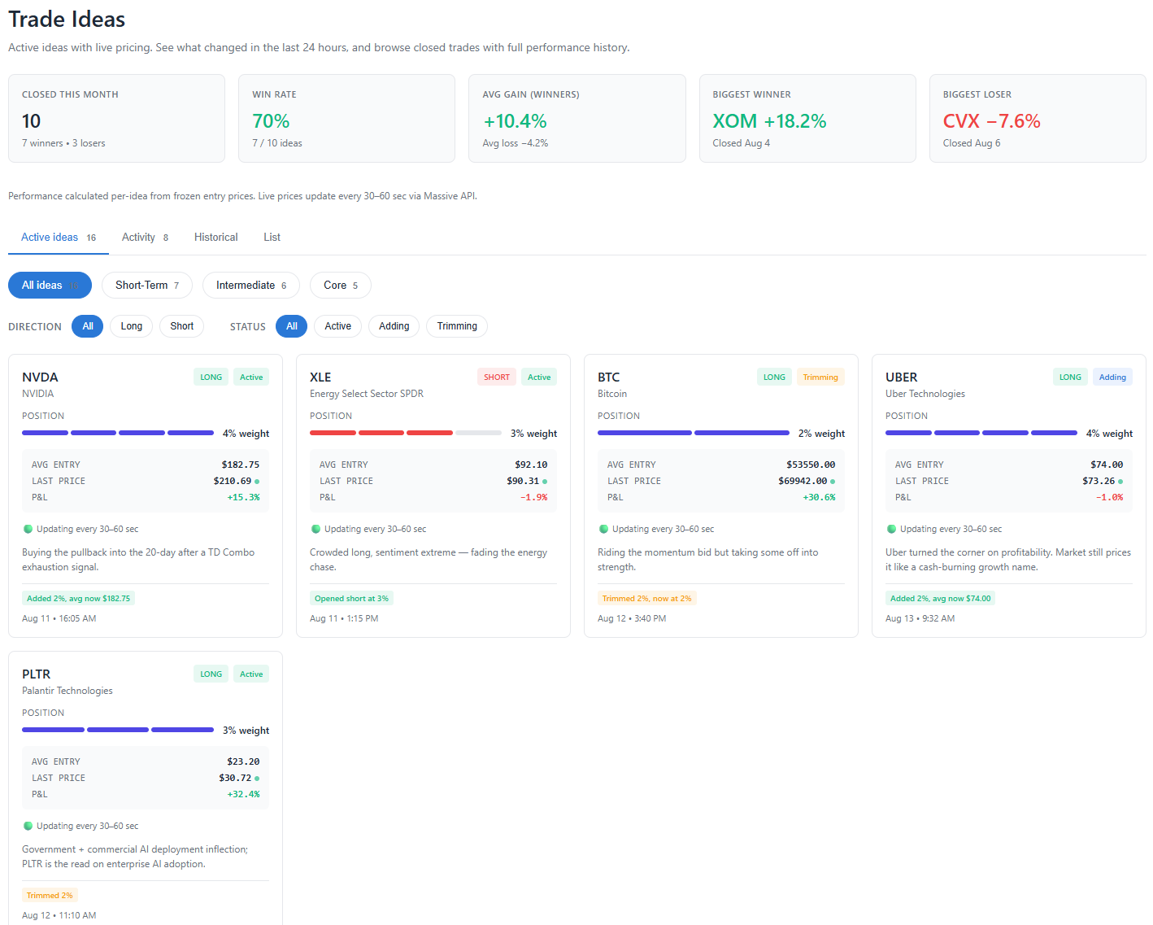Click the SHORT badge on XLE card
Viewport: 1153px width, 925px height.
click(497, 377)
